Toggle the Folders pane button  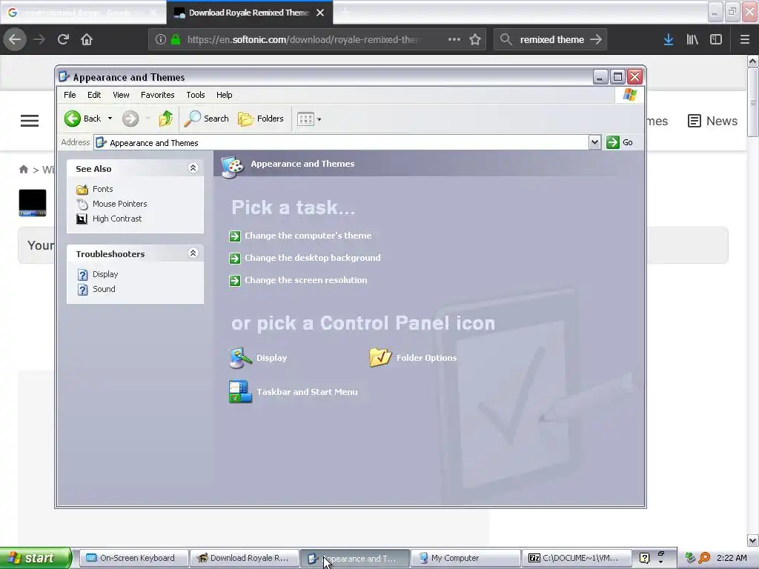[261, 119]
